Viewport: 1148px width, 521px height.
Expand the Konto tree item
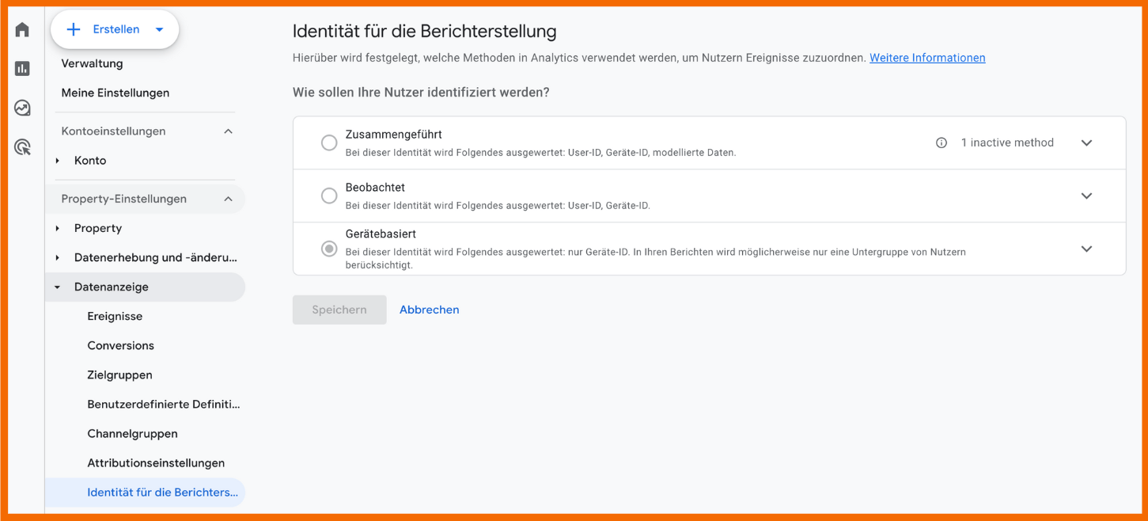58,161
